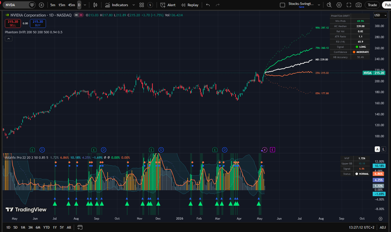Toggle ADJ adjusted data
This screenshot has height=232, width=391.
[383, 227]
